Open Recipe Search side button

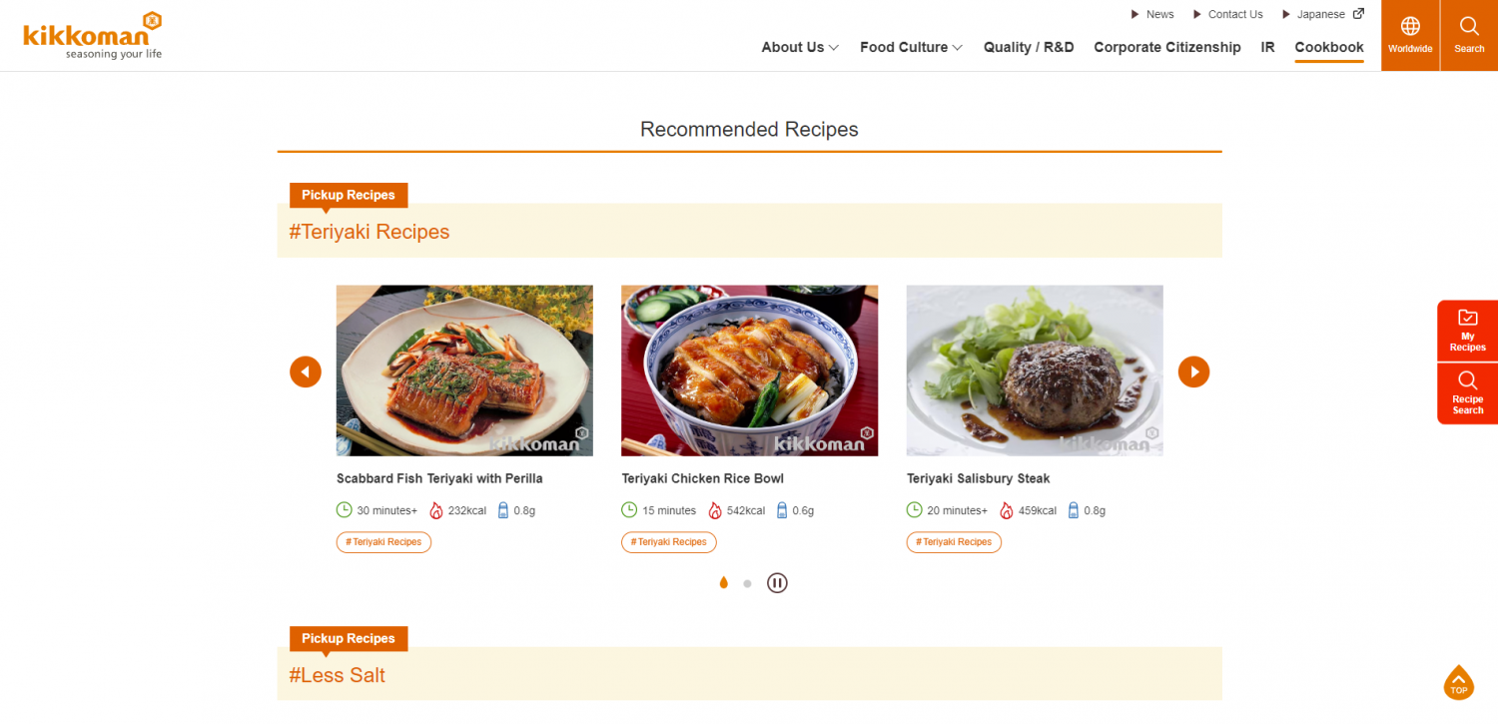(x=1467, y=393)
